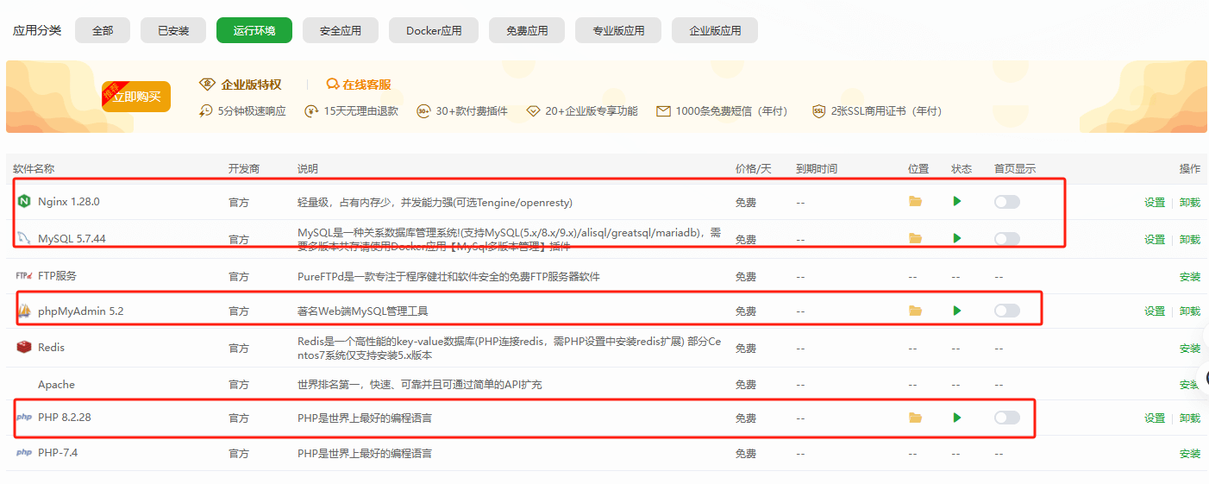Open 在线客服 online support link
This screenshot has height=484, width=1209.
click(359, 85)
